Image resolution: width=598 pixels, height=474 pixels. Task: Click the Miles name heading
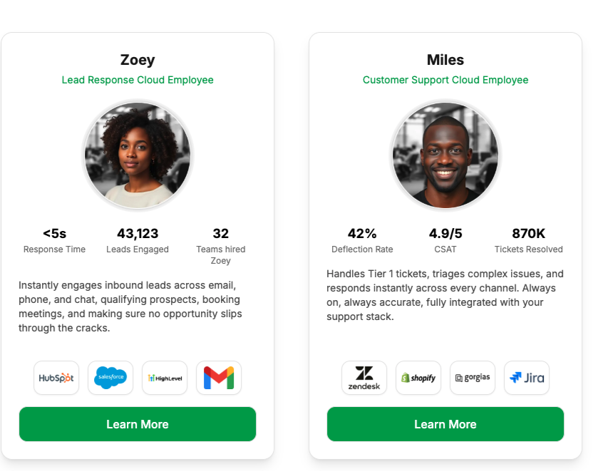445,60
